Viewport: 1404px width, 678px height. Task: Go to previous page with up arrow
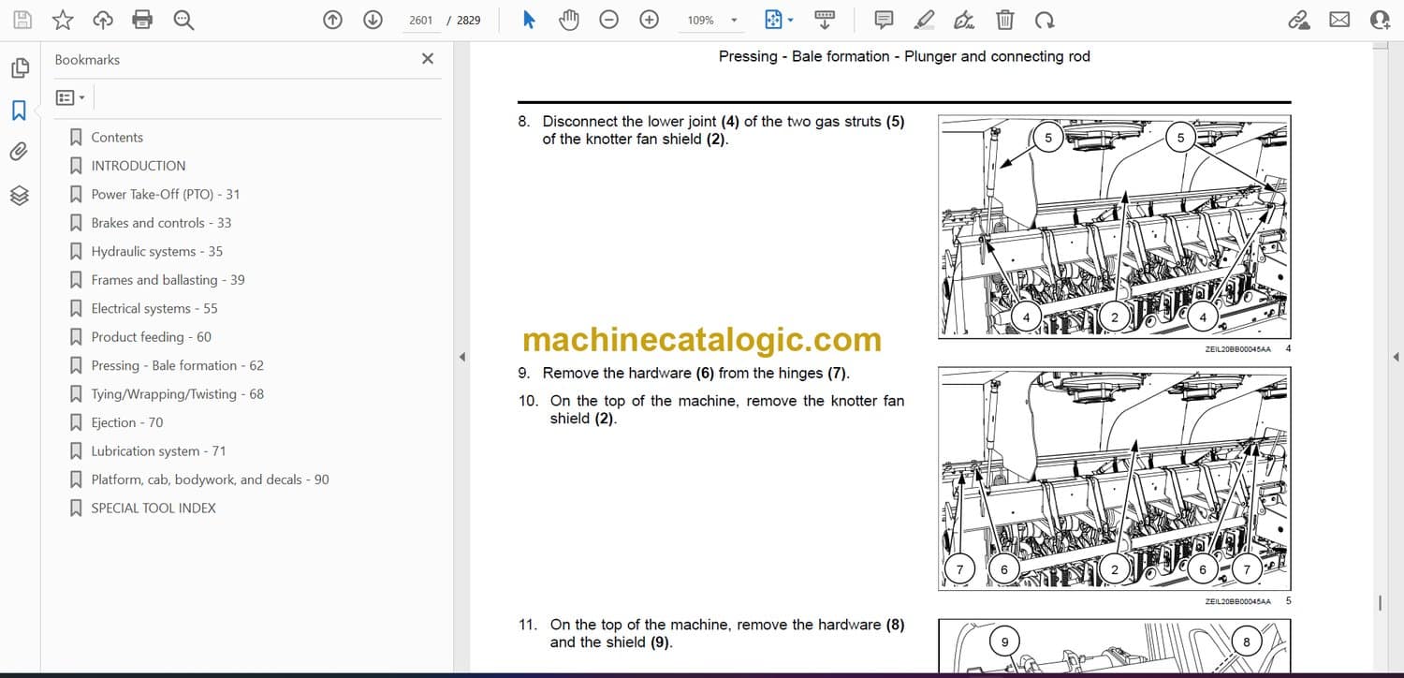coord(332,20)
